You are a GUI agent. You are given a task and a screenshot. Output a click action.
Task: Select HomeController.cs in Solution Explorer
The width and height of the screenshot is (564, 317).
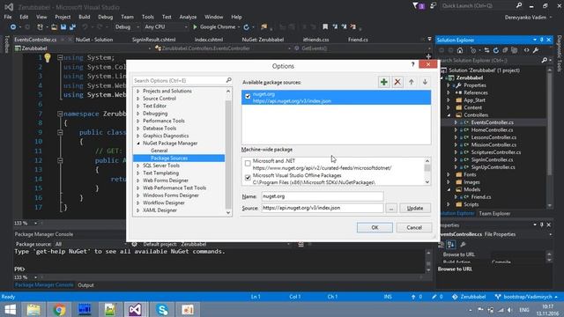click(x=492, y=129)
